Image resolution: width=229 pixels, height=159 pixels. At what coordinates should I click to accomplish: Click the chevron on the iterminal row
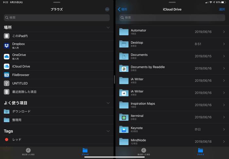pos(224,117)
